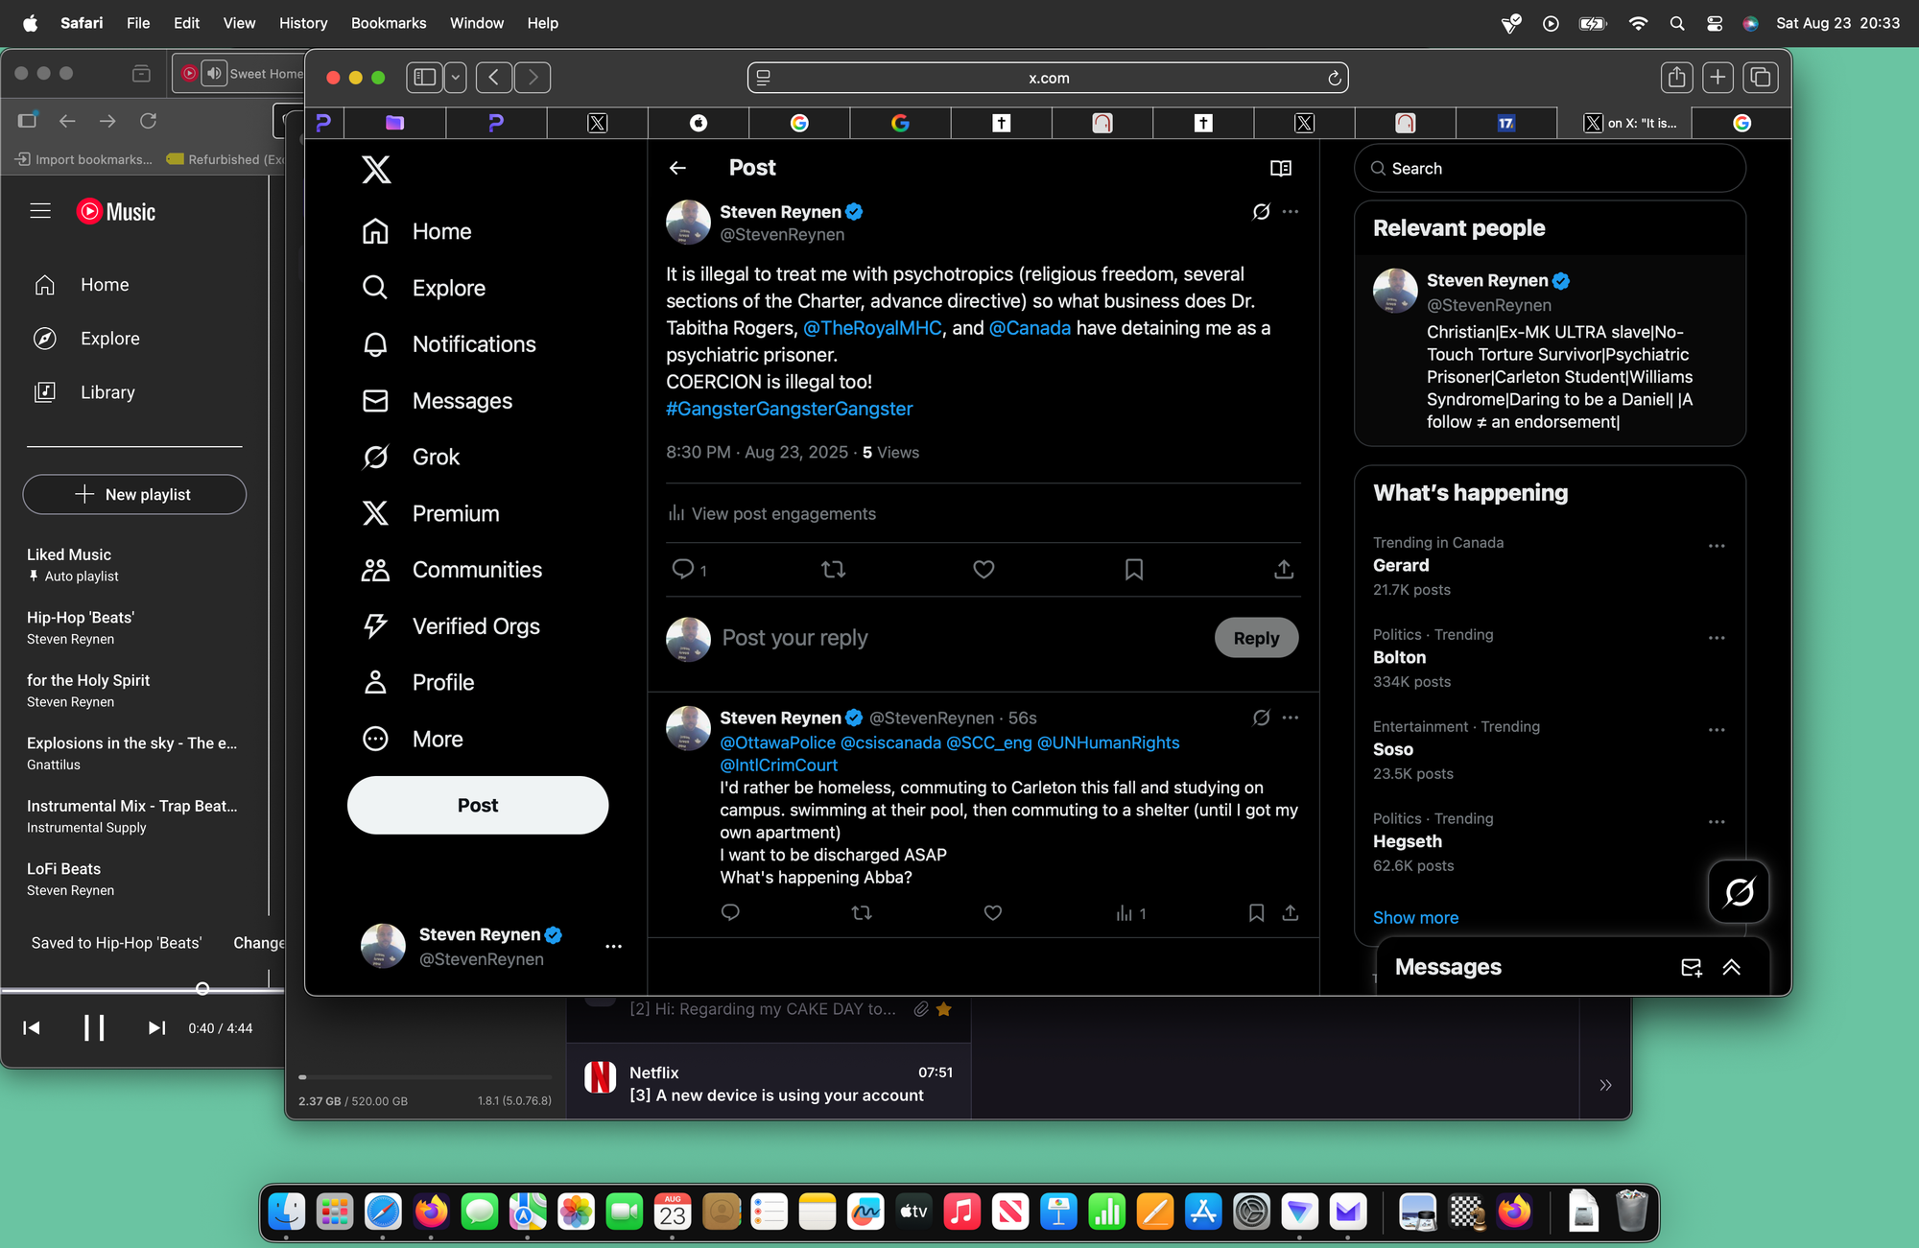Screen dimensions: 1919x1248
Task: Click the Search field on X
Action: (x=1550, y=169)
